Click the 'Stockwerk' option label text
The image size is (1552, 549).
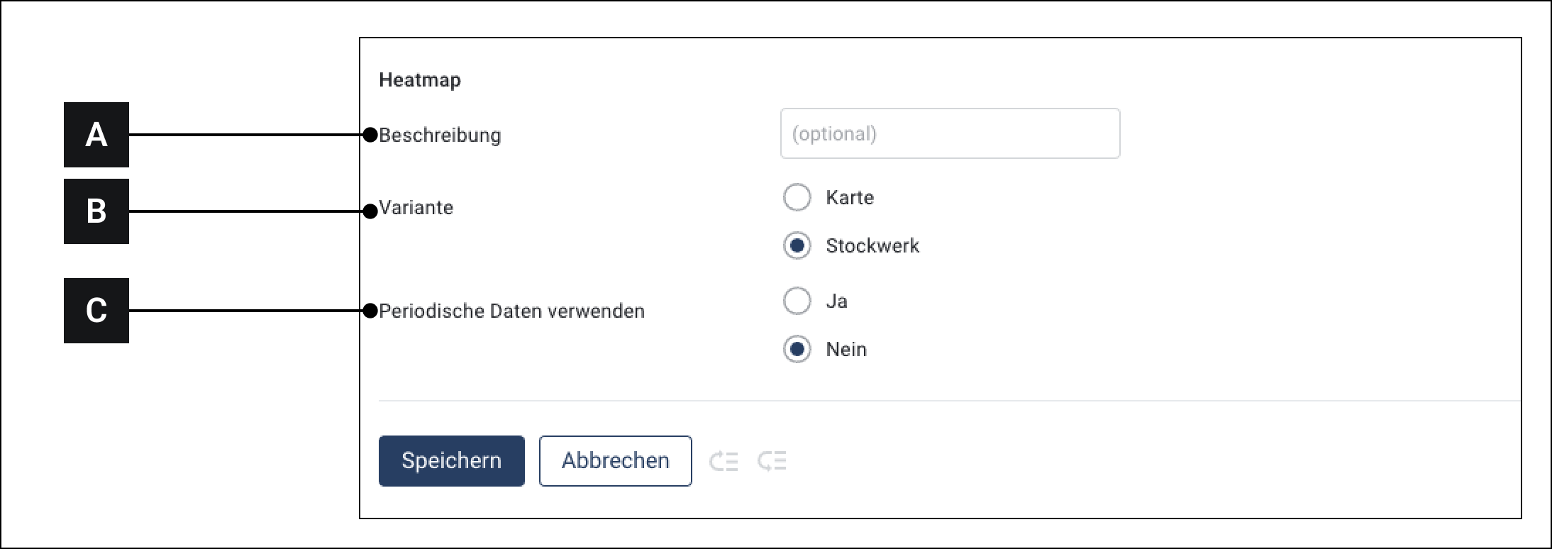(x=872, y=245)
